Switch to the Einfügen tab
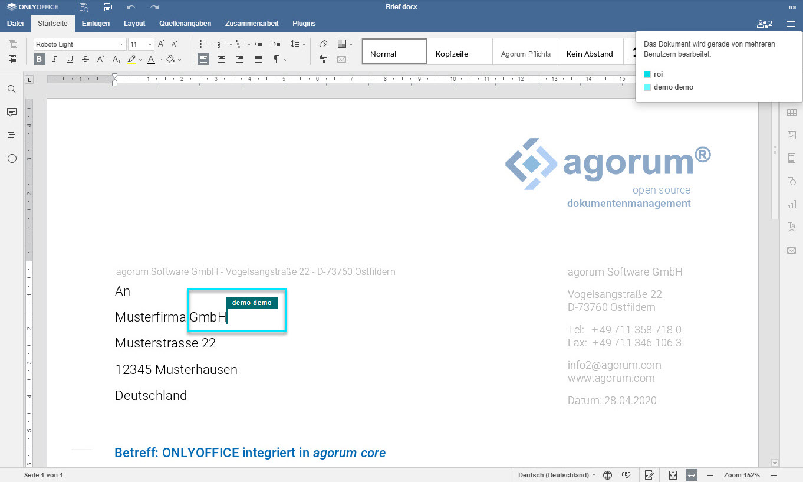The width and height of the screenshot is (803, 482). [96, 24]
